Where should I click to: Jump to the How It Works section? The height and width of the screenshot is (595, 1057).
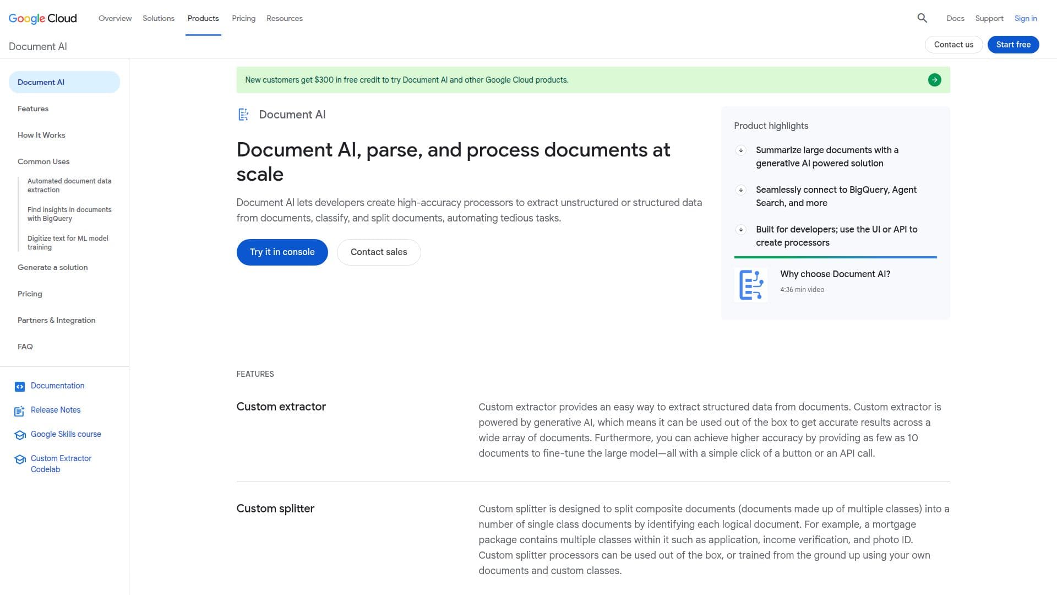pyautogui.click(x=41, y=135)
